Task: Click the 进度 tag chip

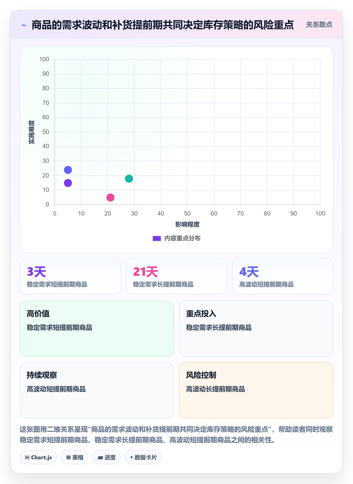Action: point(106,457)
